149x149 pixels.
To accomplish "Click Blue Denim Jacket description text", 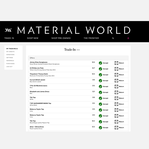I will pyautogui.click(x=35, y=82).
